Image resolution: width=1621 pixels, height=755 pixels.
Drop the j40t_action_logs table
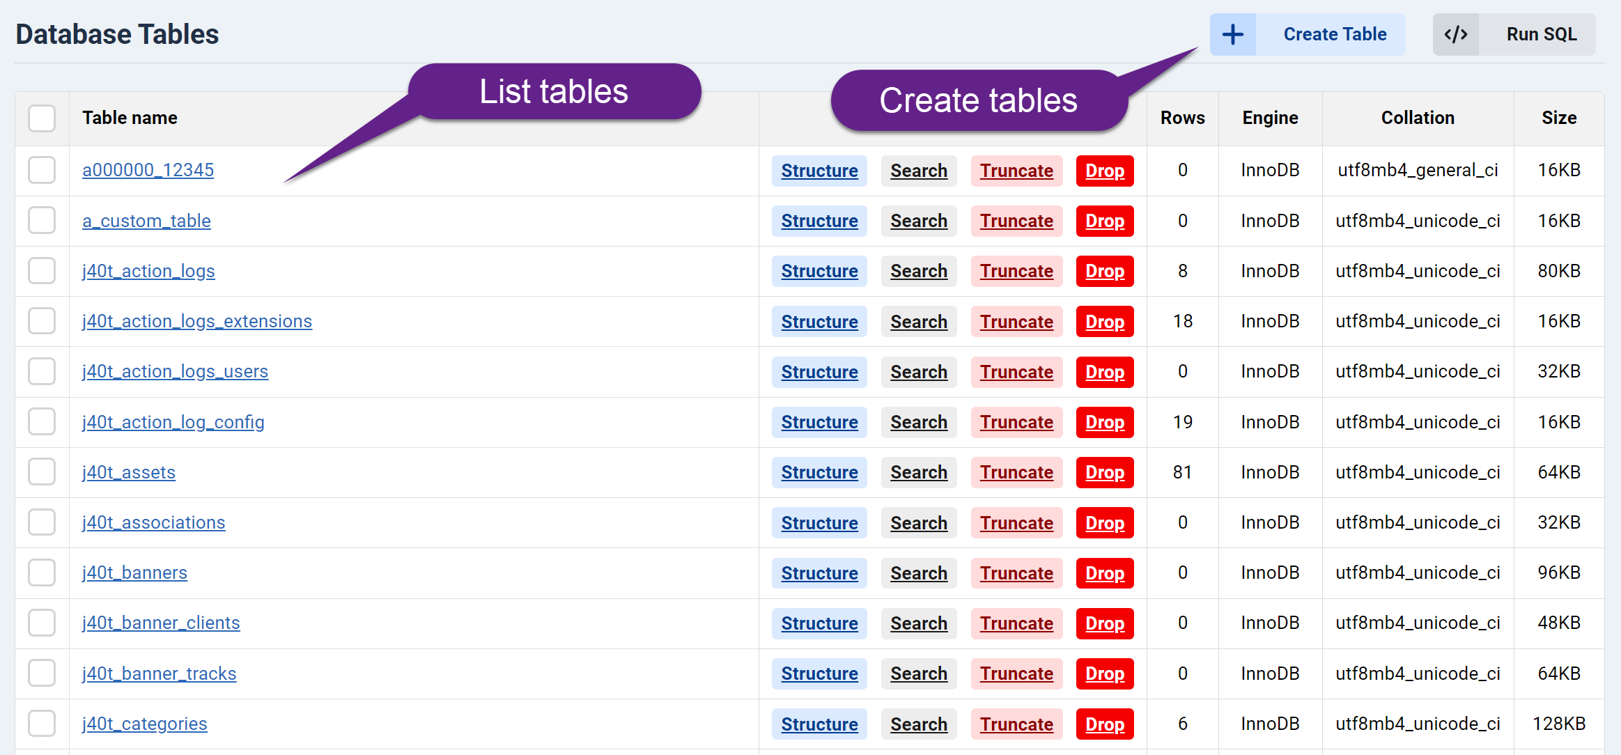pos(1105,271)
